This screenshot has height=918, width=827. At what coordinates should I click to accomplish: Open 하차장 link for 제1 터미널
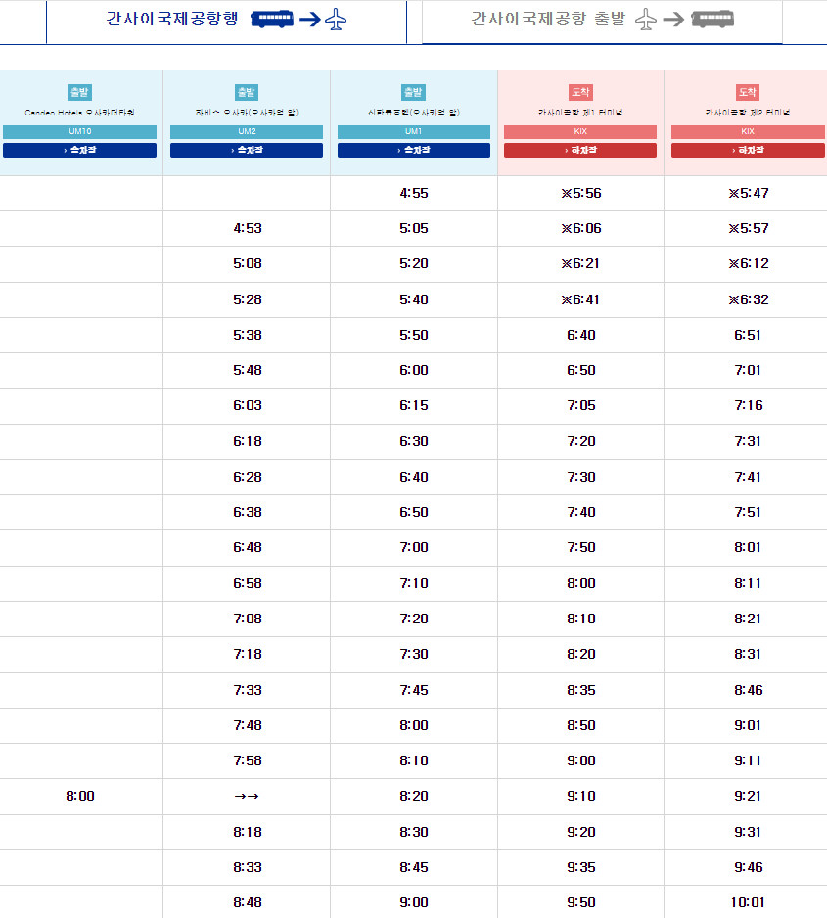(580, 150)
